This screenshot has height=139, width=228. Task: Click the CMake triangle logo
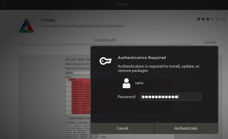pyautogui.click(x=26, y=25)
